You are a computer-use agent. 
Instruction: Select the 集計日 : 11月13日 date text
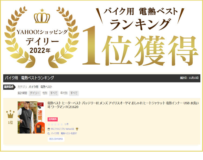tap(189, 78)
